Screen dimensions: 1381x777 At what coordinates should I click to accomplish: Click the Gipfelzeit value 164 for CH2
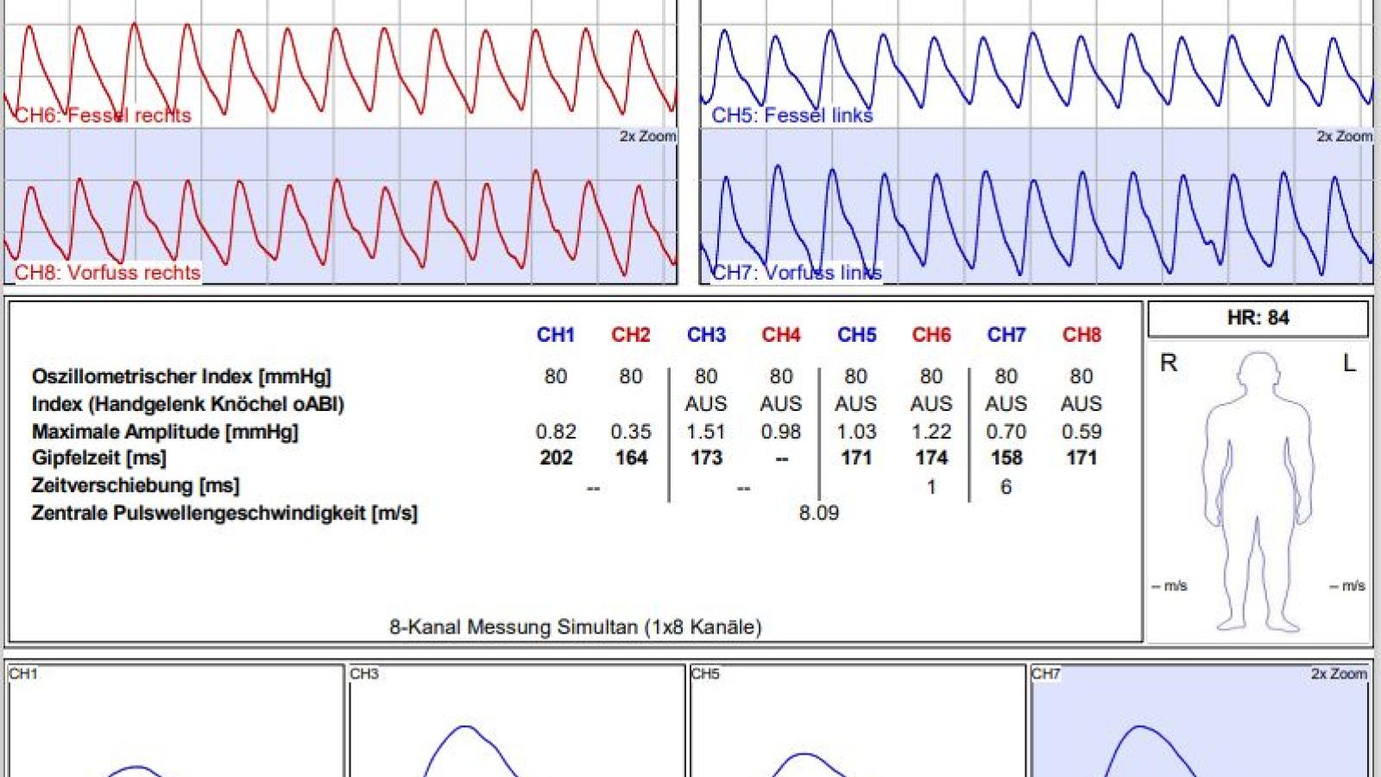[631, 458]
